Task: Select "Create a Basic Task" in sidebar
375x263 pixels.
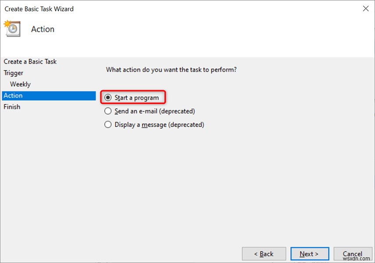Action: (x=30, y=61)
